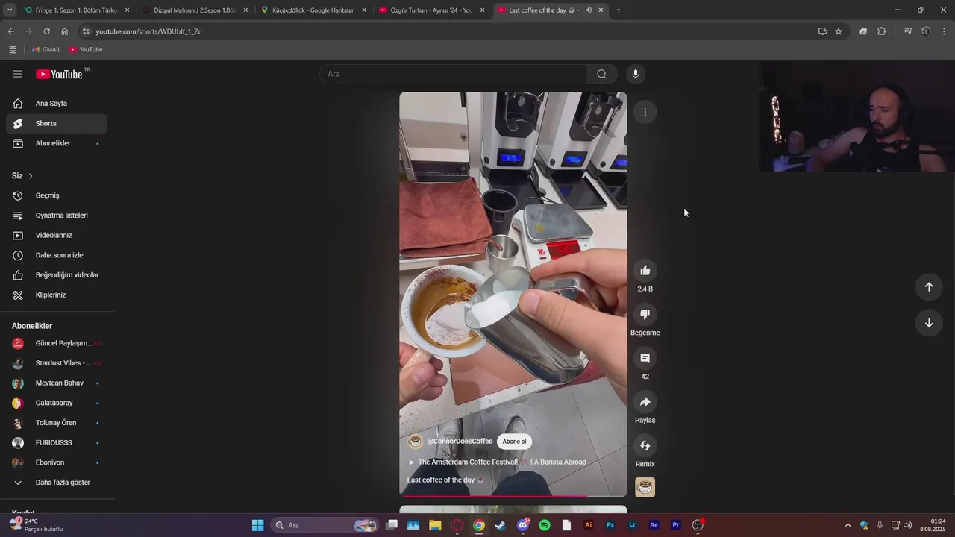Screen dimensions: 955x537
Task: Dislike the Short with thumbs down
Action: pyautogui.click(x=645, y=314)
